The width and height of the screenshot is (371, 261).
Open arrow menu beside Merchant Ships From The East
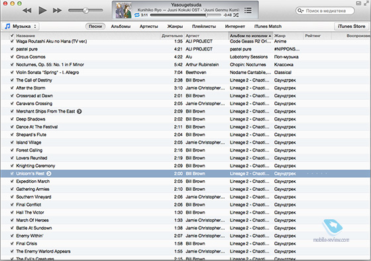pos(79,111)
